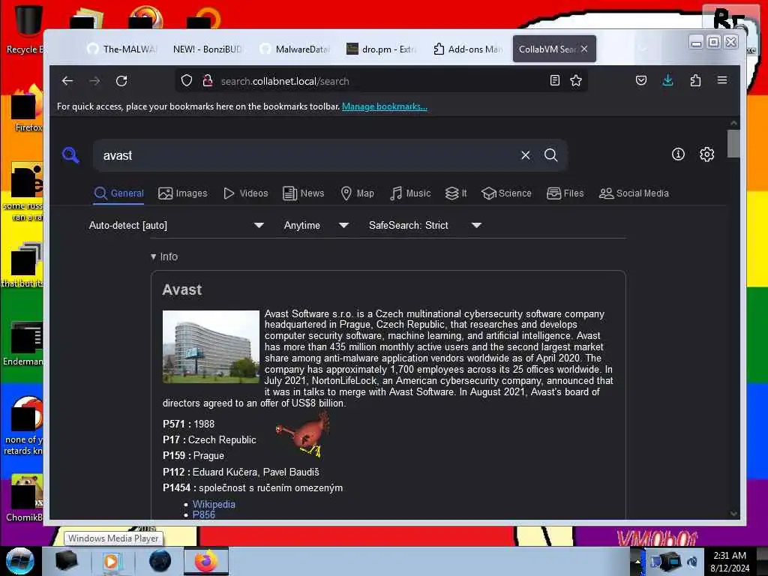
Task: Reload the page with the refresh icon
Action: [x=121, y=81]
